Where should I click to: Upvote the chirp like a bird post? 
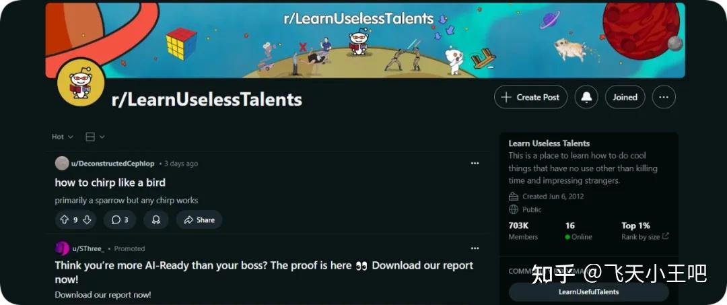[x=65, y=219]
